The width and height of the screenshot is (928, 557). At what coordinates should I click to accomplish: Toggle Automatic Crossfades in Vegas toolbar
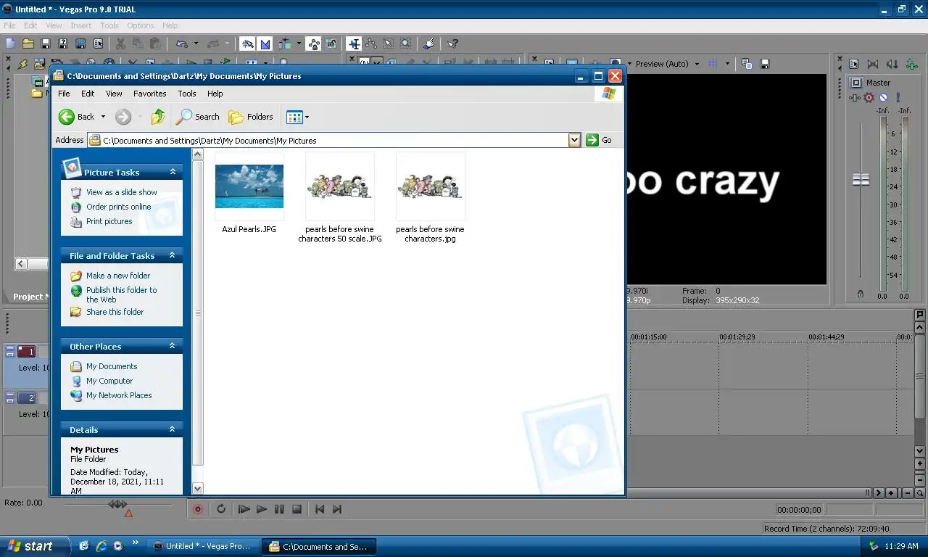tap(265, 44)
